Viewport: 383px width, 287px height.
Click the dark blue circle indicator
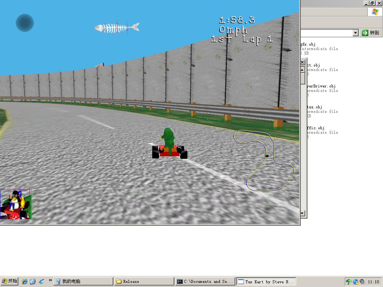[x=25, y=23]
